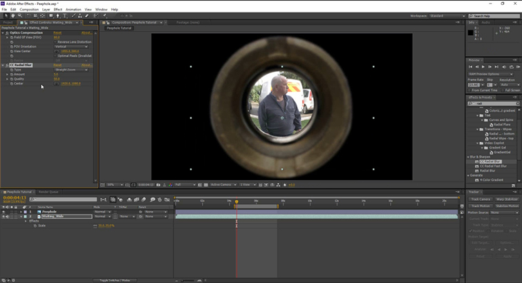Toggle stopwatch for Quality property
The width and height of the screenshot is (522, 283).
point(12,79)
